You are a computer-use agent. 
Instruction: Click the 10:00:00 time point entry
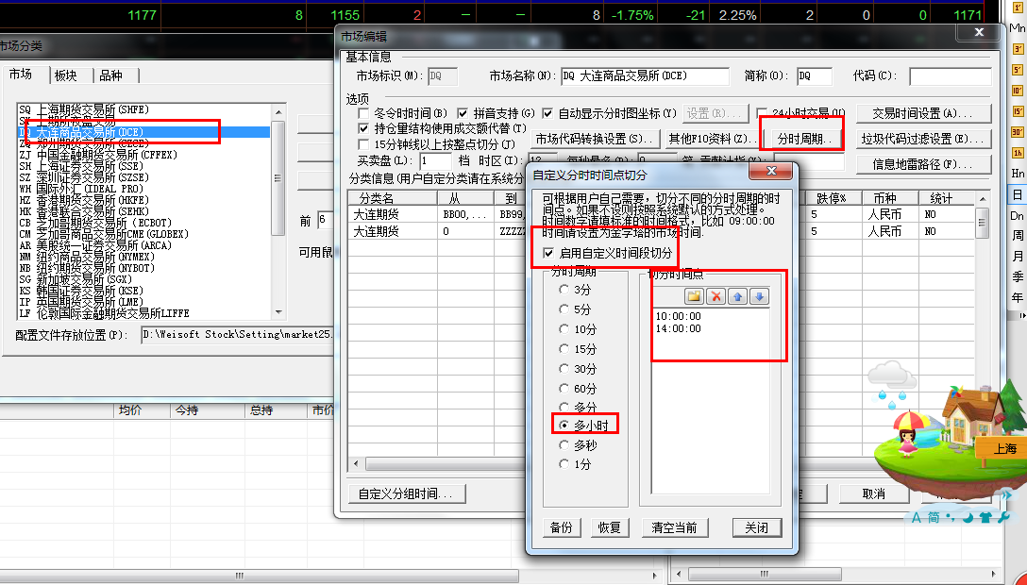(x=678, y=317)
